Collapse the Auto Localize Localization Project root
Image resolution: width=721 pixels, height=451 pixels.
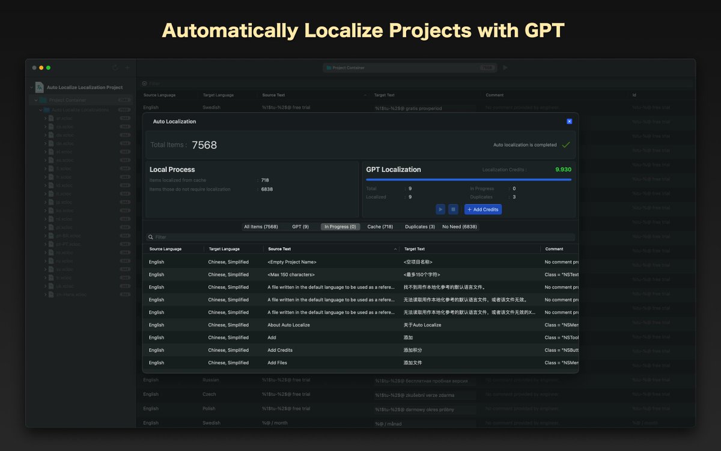tap(31, 87)
